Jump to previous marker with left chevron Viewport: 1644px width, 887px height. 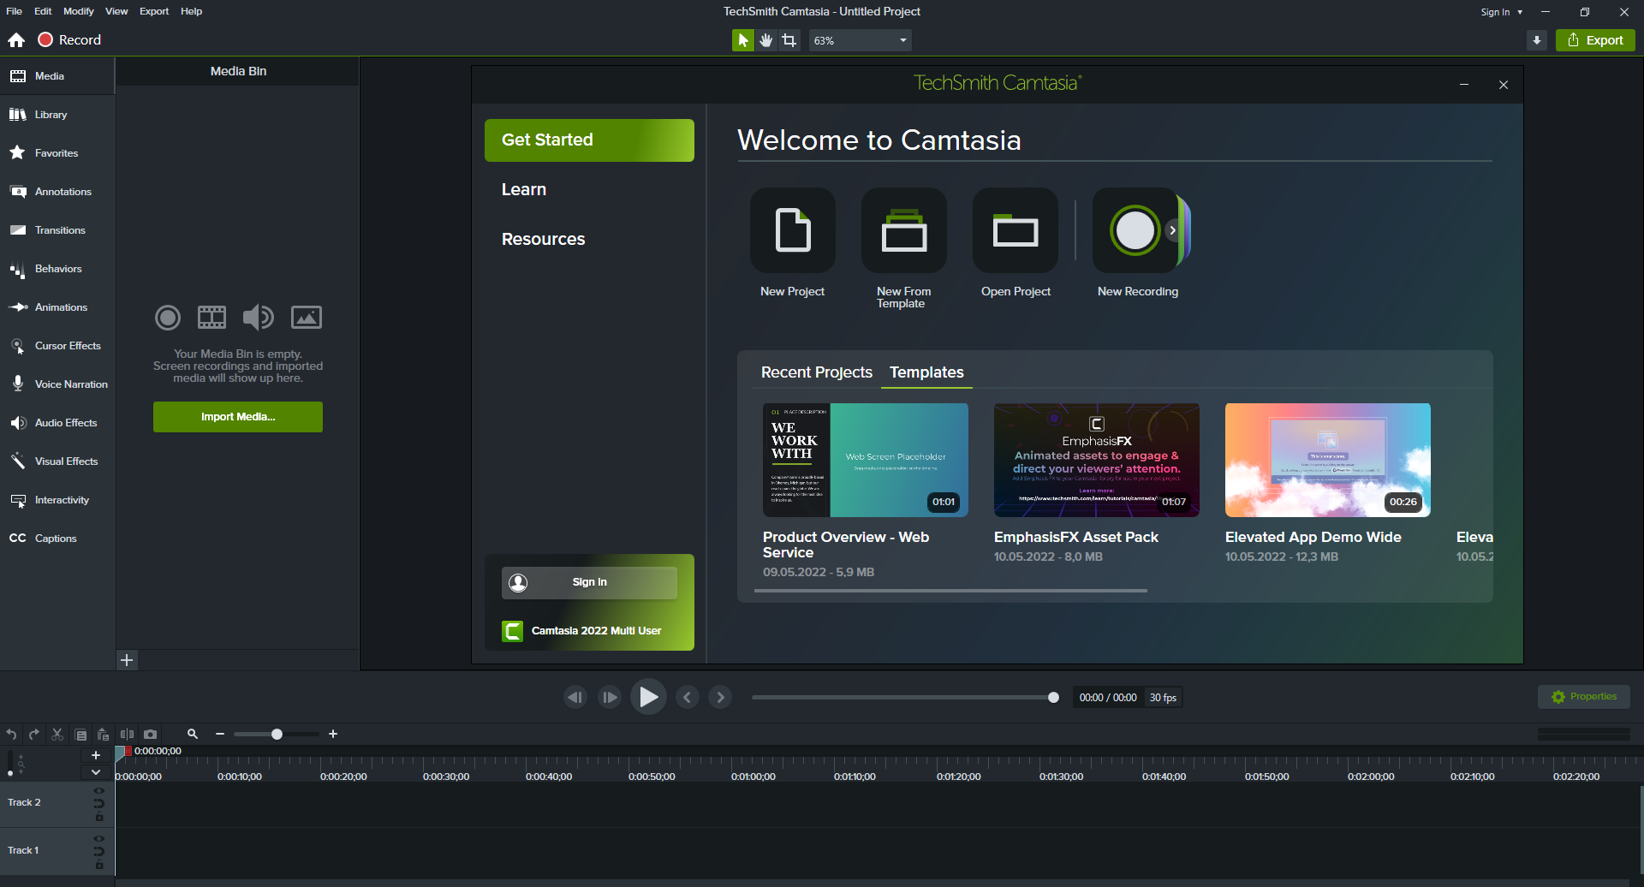tap(687, 698)
